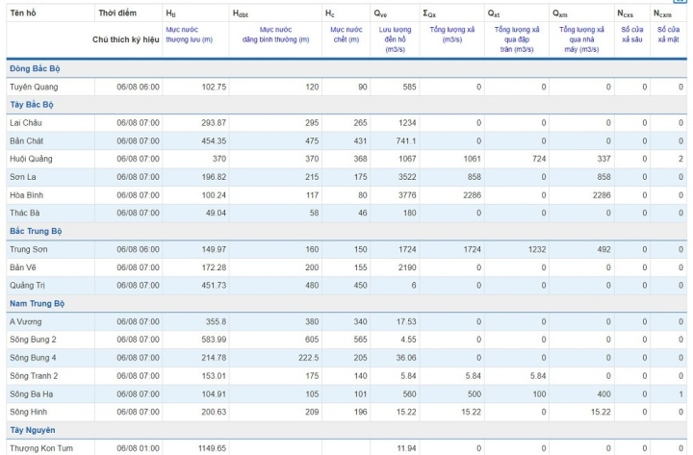Select the Tuyên Quang reservoir name
The image size is (693, 455).
(x=34, y=87)
